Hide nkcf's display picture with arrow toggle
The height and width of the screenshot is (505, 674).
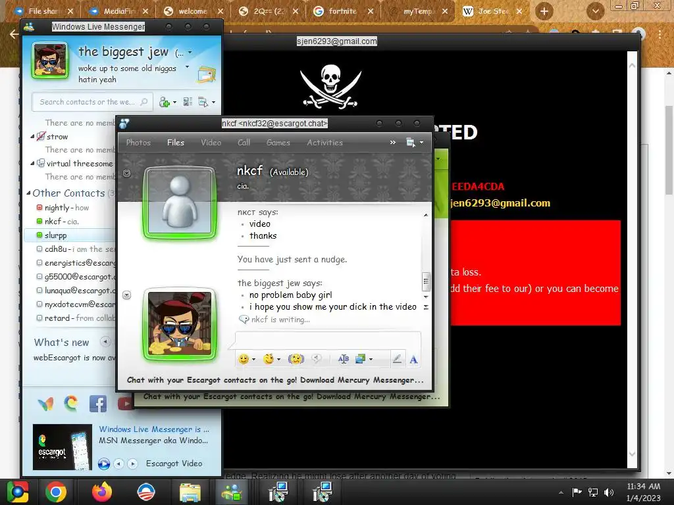click(x=126, y=174)
